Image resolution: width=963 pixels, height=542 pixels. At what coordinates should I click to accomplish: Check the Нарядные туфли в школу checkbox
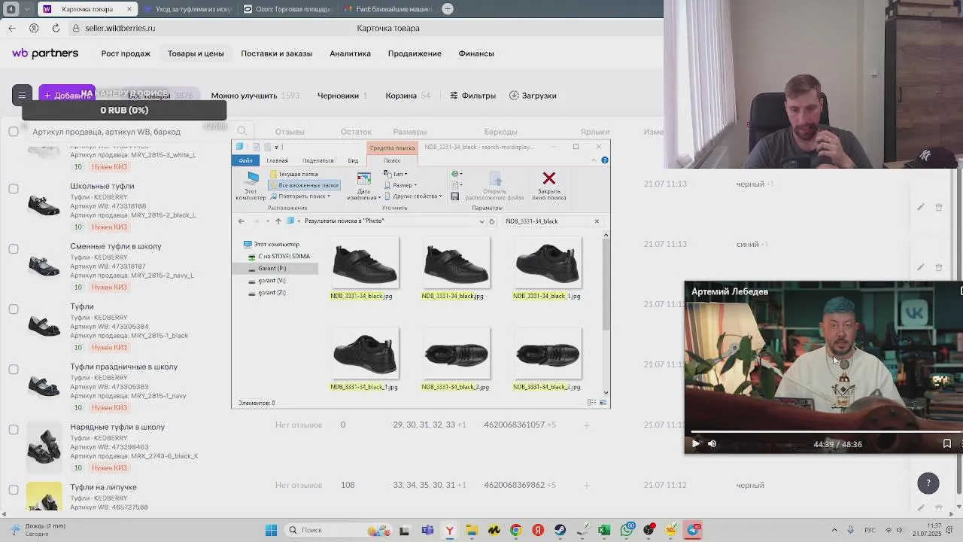14,429
